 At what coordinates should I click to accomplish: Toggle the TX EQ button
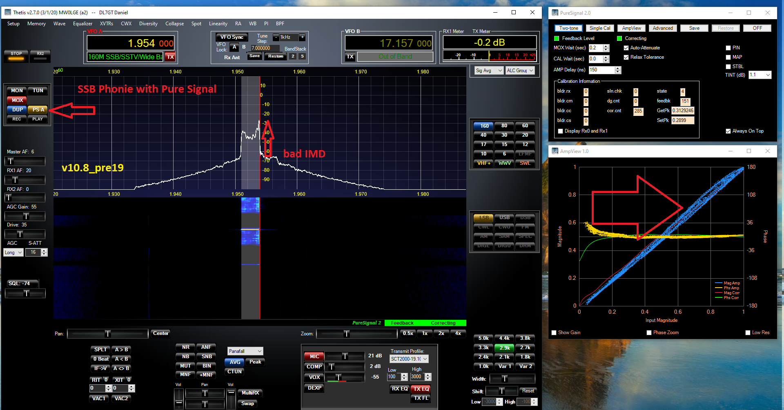click(421, 389)
